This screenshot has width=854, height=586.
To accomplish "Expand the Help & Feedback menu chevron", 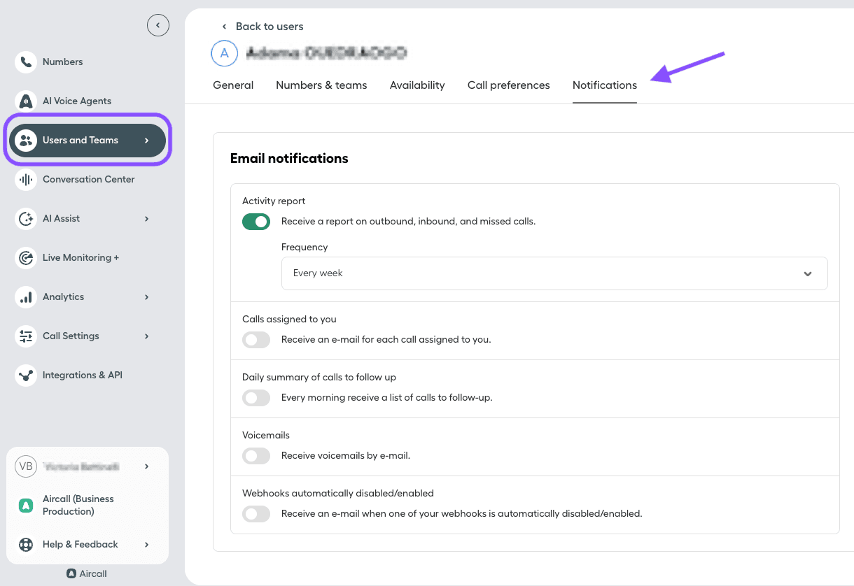I will pos(146,545).
